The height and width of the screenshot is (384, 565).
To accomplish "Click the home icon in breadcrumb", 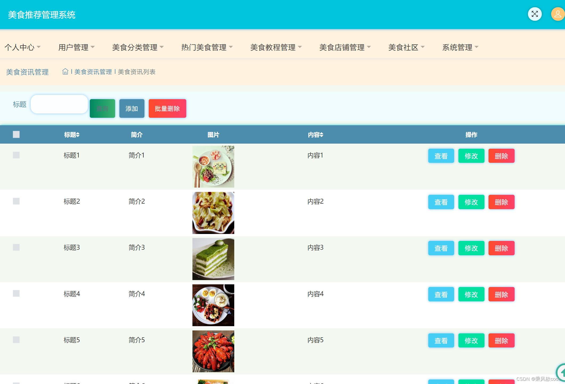I will coord(65,72).
